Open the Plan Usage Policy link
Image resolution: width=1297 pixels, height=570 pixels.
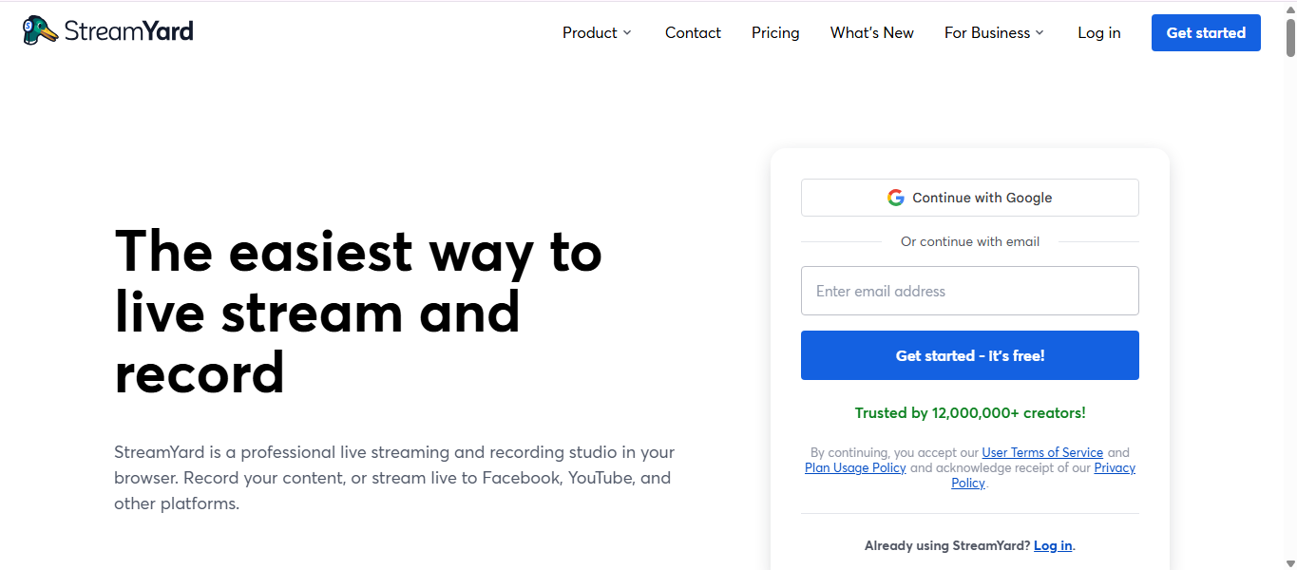pos(854,467)
